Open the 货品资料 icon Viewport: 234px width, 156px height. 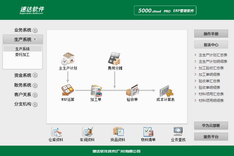118,131
